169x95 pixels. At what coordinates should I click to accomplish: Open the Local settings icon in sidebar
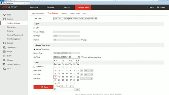[4, 15]
